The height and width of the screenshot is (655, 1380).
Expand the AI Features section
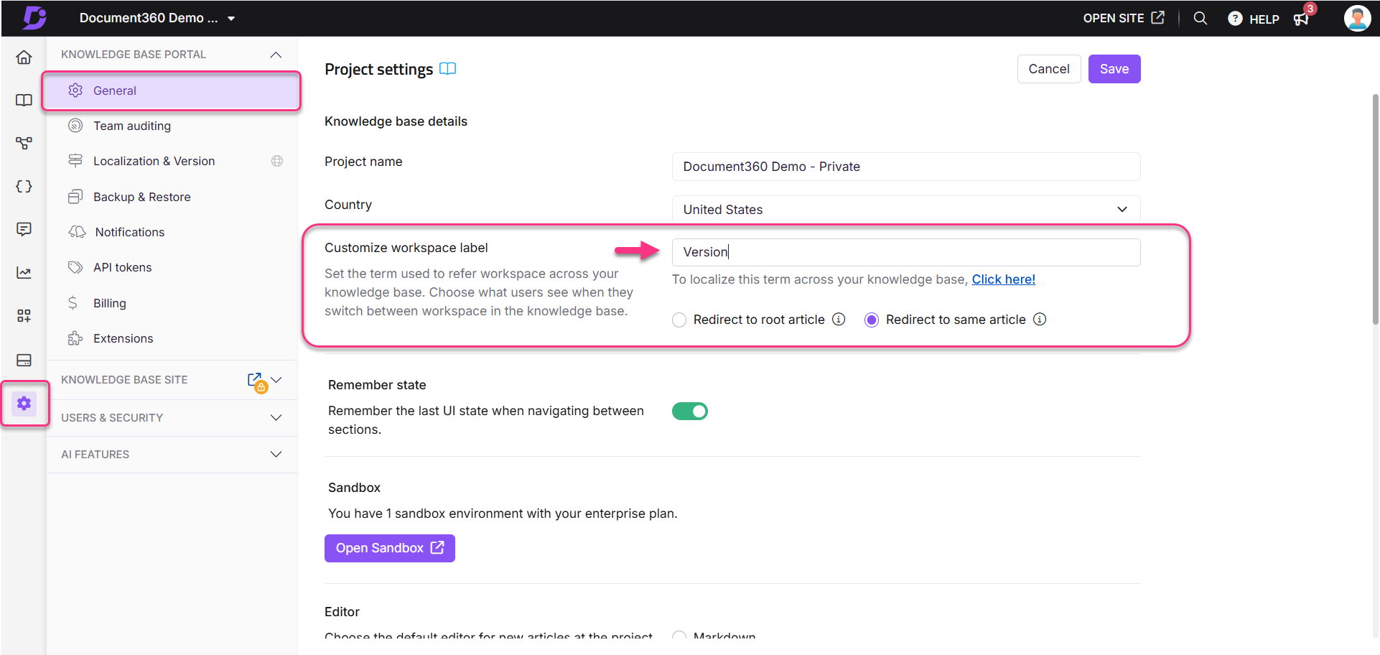[x=276, y=454]
